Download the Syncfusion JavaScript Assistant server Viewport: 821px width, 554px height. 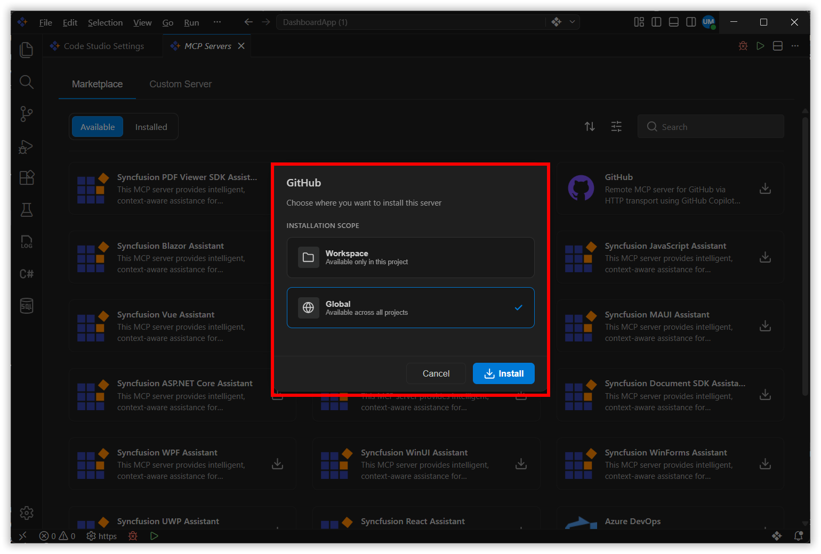click(766, 257)
